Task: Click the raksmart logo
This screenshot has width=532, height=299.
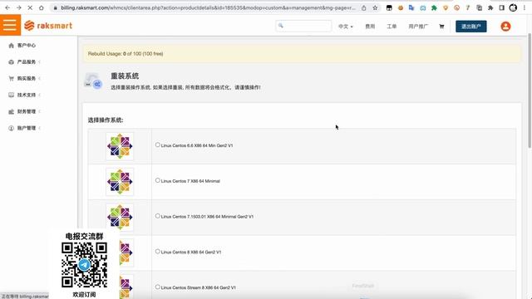Action: click(x=48, y=26)
